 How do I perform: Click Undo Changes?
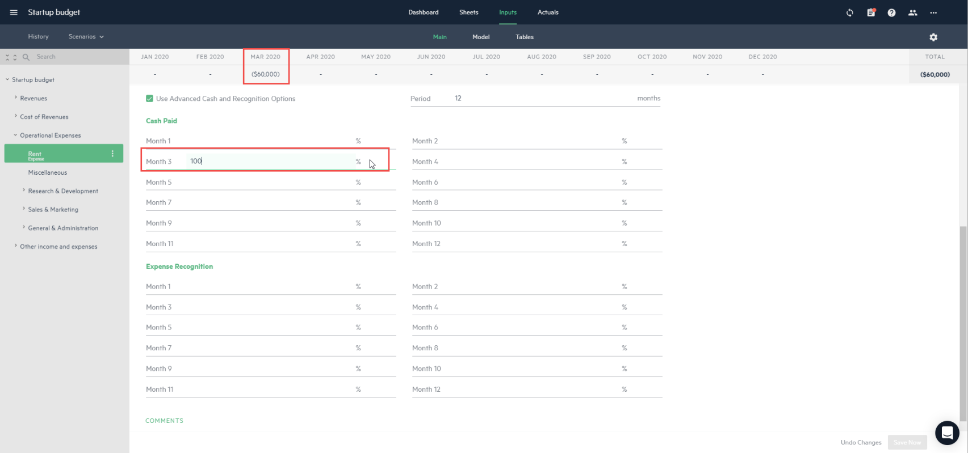pyautogui.click(x=861, y=442)
